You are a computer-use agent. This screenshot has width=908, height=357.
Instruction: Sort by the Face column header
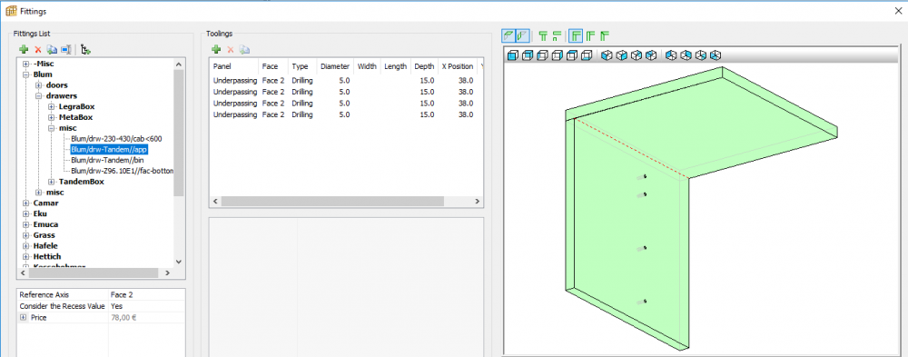[x=273, y=66]
